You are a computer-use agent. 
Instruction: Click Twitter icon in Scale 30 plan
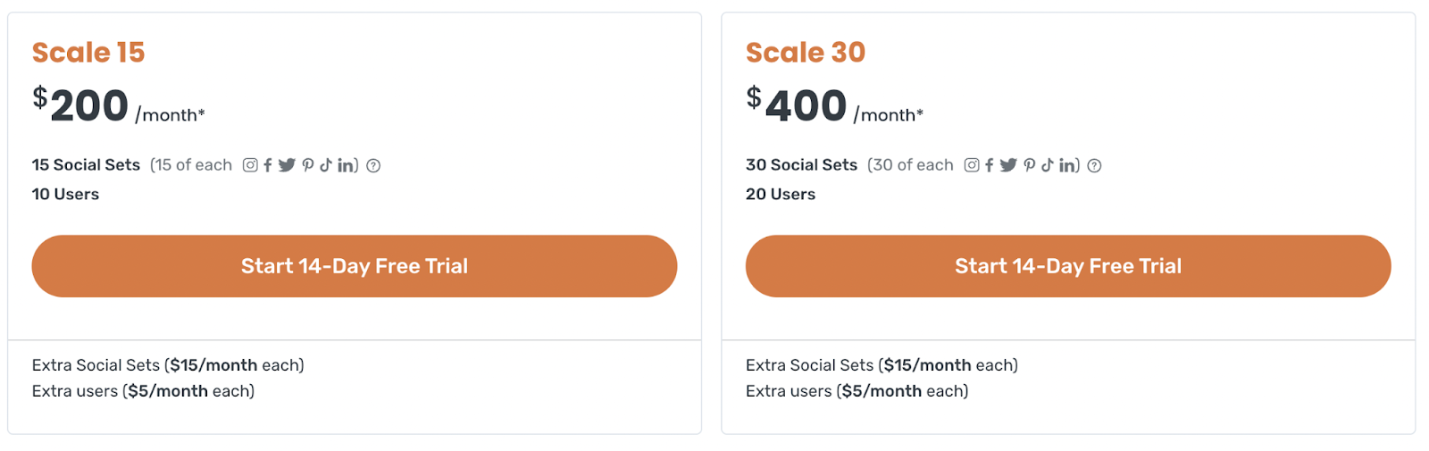tap(1008, 165)
